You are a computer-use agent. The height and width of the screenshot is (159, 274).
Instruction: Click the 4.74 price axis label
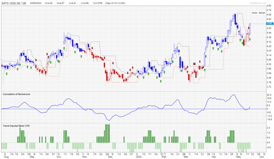coord(269,10)
